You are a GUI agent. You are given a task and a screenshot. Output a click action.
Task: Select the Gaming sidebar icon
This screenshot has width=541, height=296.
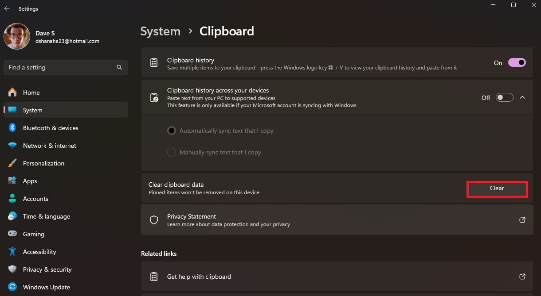pyautogui.click(x=13, y=234)
